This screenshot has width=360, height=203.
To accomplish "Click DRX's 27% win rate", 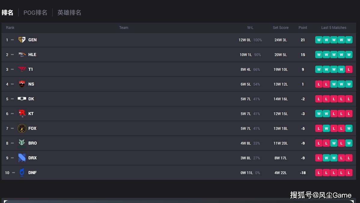I will [257, 158].
